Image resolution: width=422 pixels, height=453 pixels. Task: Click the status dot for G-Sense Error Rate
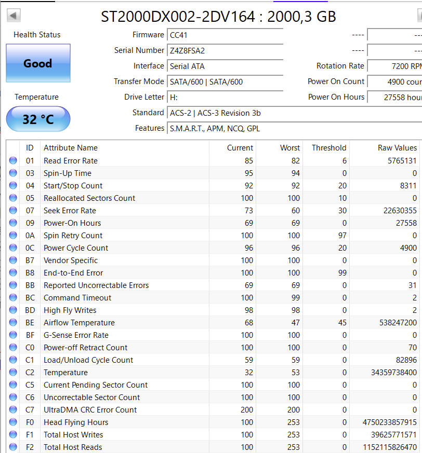(x=13, y=335)
